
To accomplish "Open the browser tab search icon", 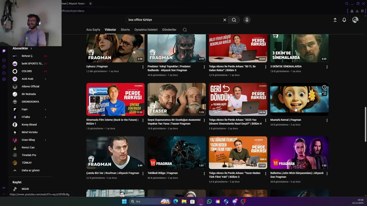I will [x=347, y=3].
